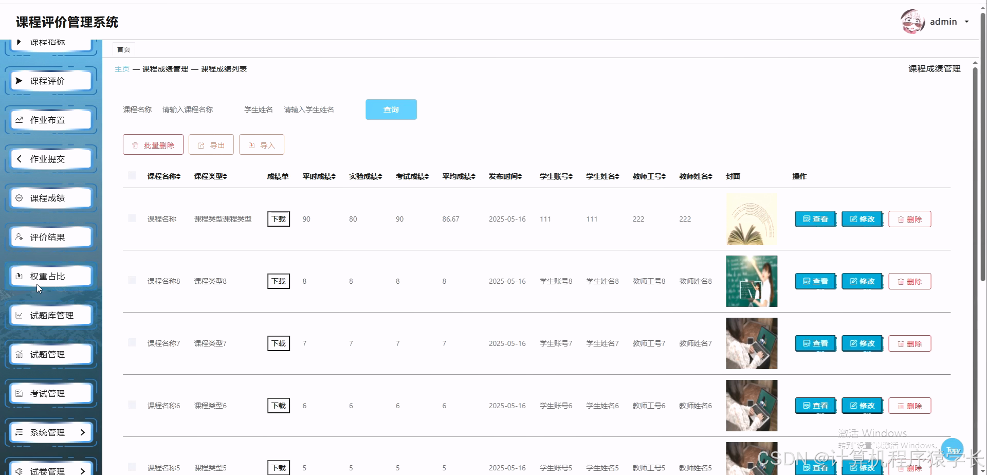Sort by 课程类型 column arrows
The height and width of the screenshot is (475, 987).
(225, 176)
